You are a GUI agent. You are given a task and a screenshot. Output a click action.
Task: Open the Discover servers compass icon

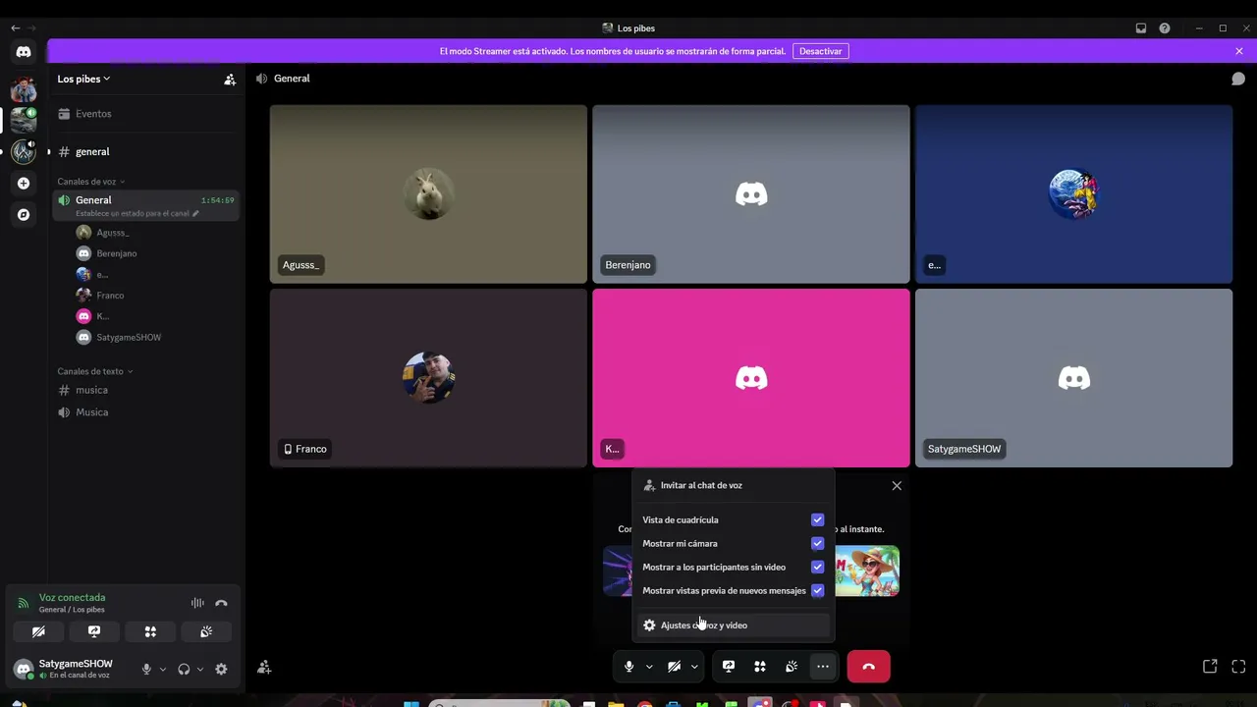click(x=24, y=214)
